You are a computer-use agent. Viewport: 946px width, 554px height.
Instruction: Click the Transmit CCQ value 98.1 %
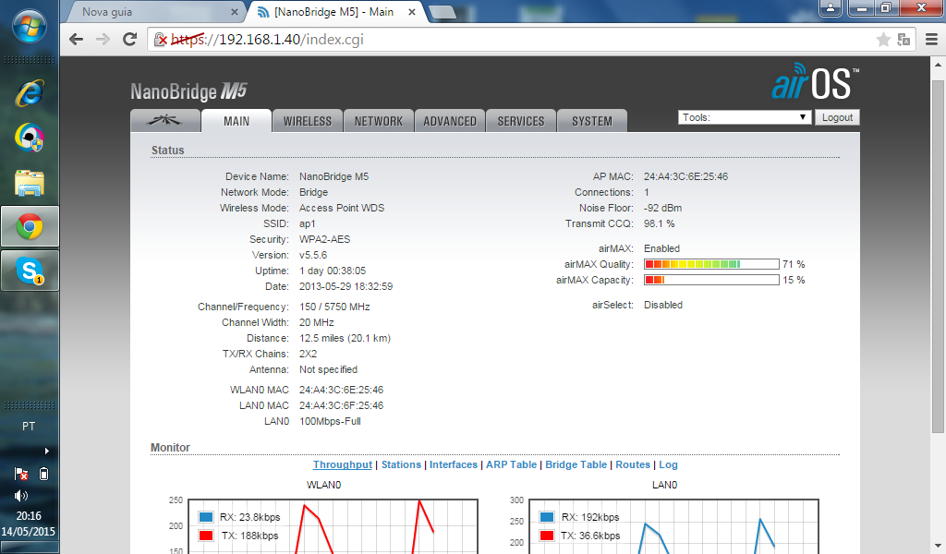point(659,223)
